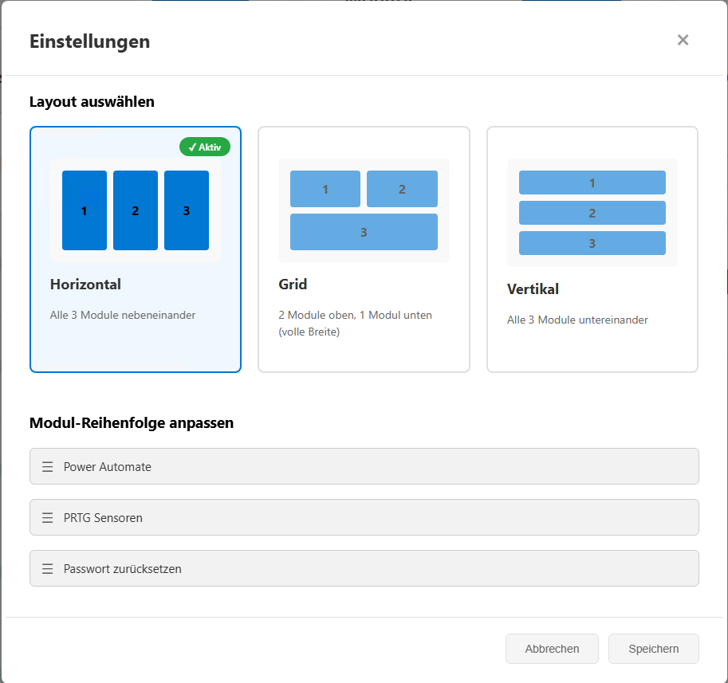728x683 pixels.
Task: Choose the Grid layout card
Action: coord(364,249)
